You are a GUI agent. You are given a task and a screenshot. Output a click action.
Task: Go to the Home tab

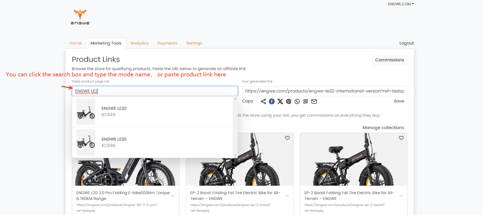[75, 43]
